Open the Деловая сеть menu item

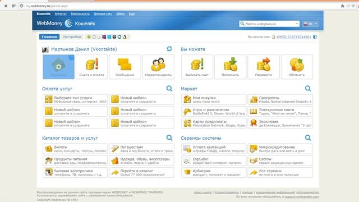click(x=103, y=13)
